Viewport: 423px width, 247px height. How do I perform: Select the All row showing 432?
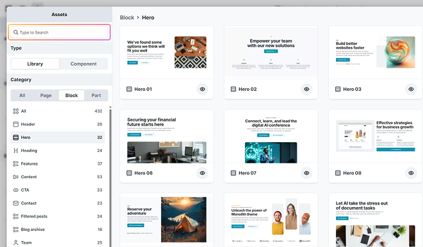pyautogui.click(x=57, y=111)
